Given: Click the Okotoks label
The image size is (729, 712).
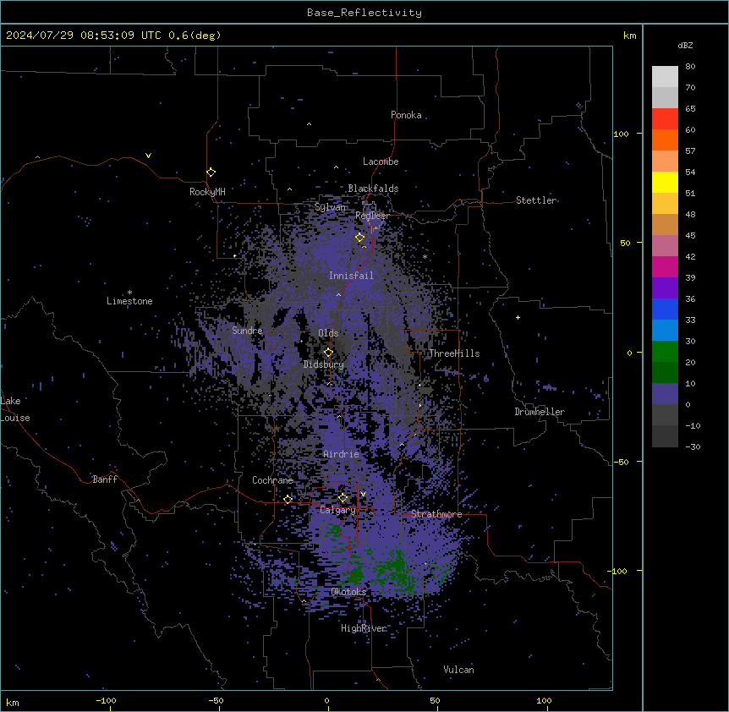Looking at the screenshot, I should click(348, 592).
